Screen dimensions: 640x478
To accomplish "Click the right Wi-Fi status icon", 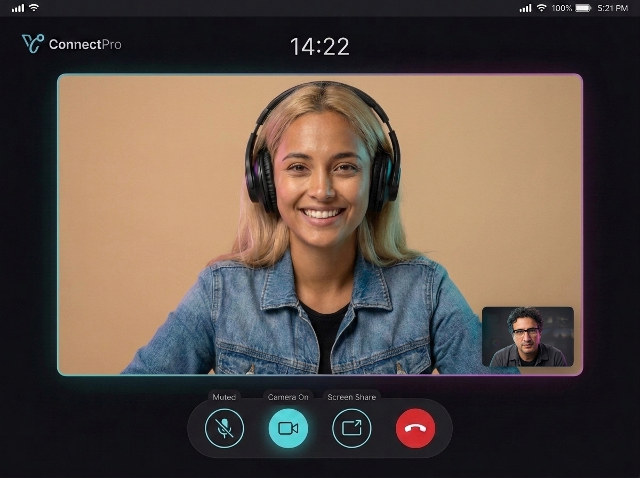I will [542, 8].
